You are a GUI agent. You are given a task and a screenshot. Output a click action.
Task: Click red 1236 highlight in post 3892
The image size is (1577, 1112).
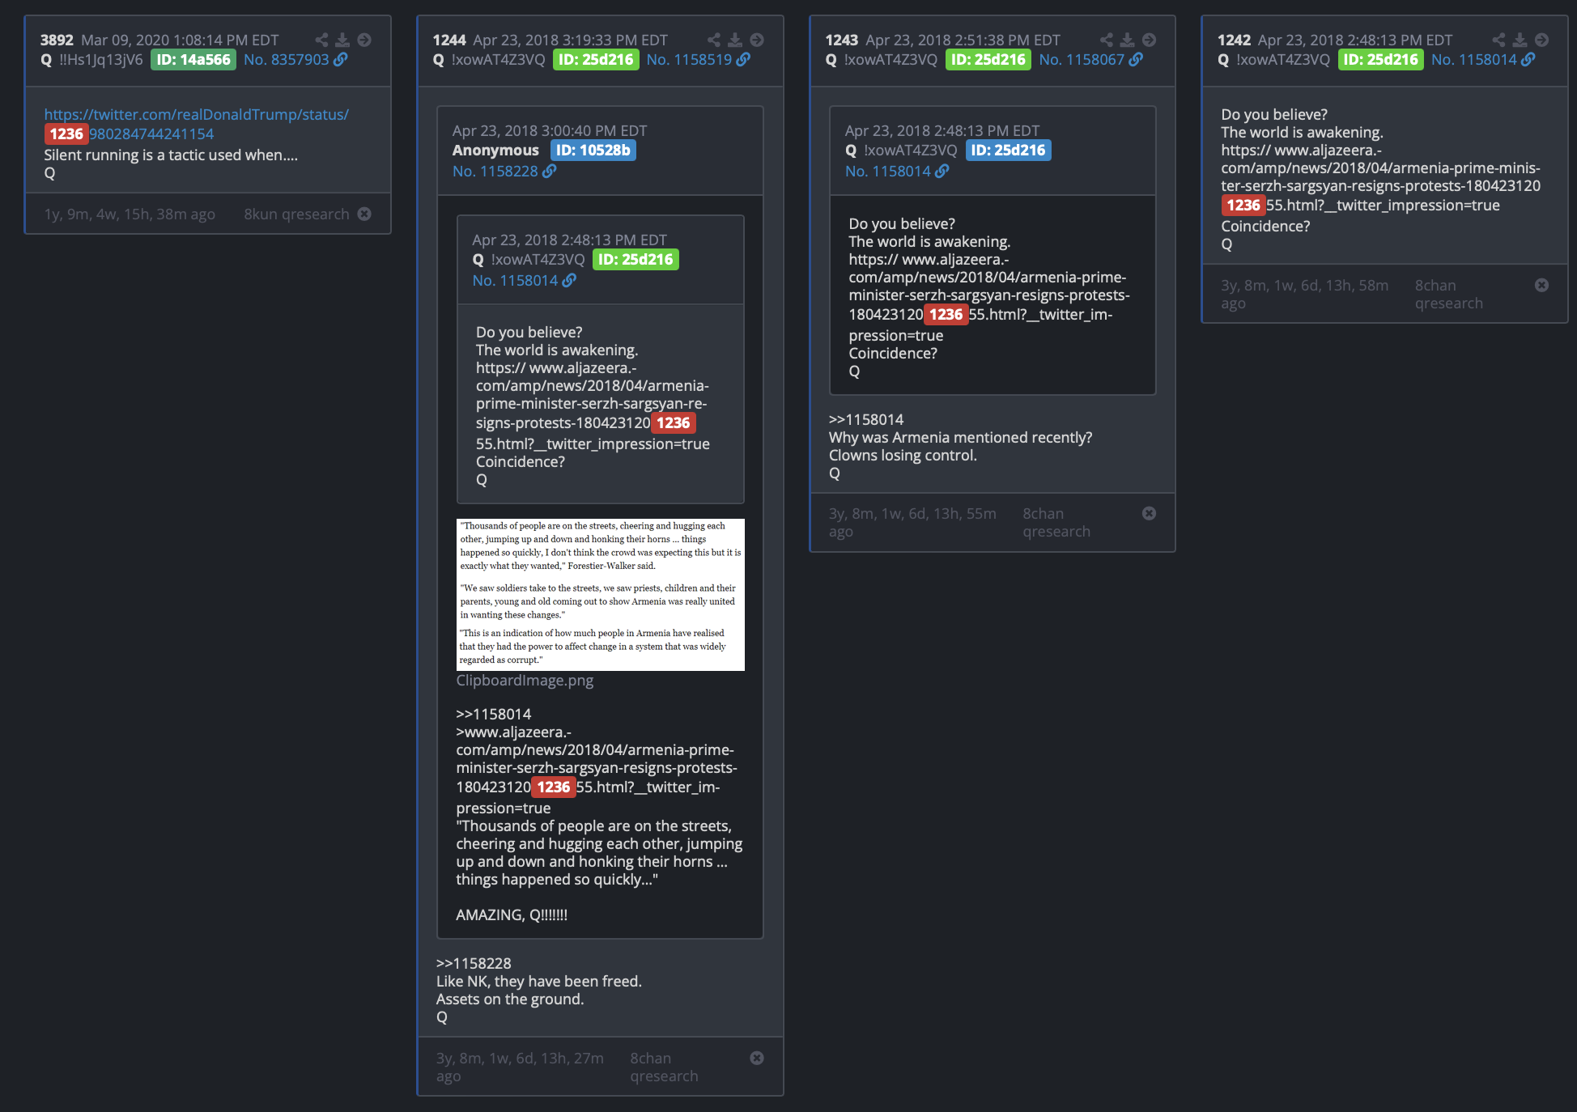pyautogui.click(x=66, y=134)
